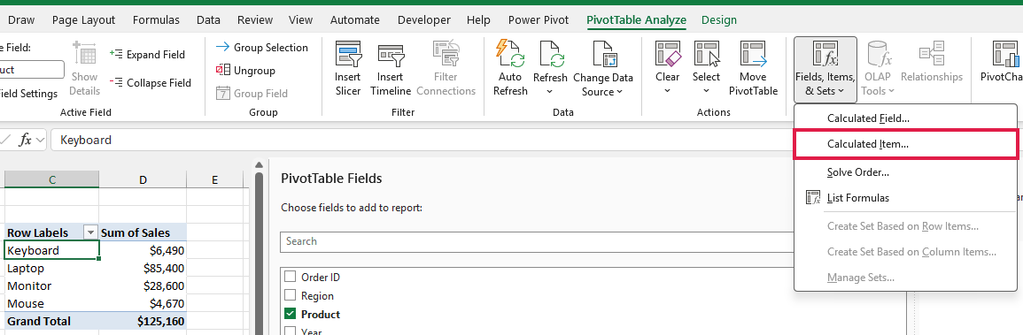Click the PivotChart icon
Screen dimensions: 1023x335
coord(1006,54)
